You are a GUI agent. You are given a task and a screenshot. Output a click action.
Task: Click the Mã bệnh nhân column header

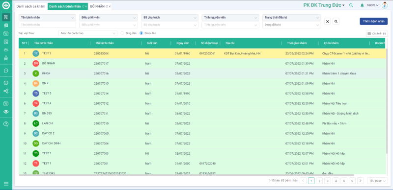tap(105, 43)
